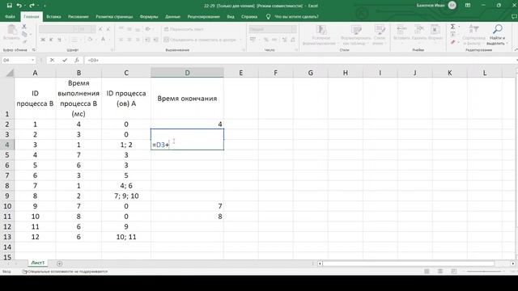Redo the last action
The image size is (518, 291).
32,6
